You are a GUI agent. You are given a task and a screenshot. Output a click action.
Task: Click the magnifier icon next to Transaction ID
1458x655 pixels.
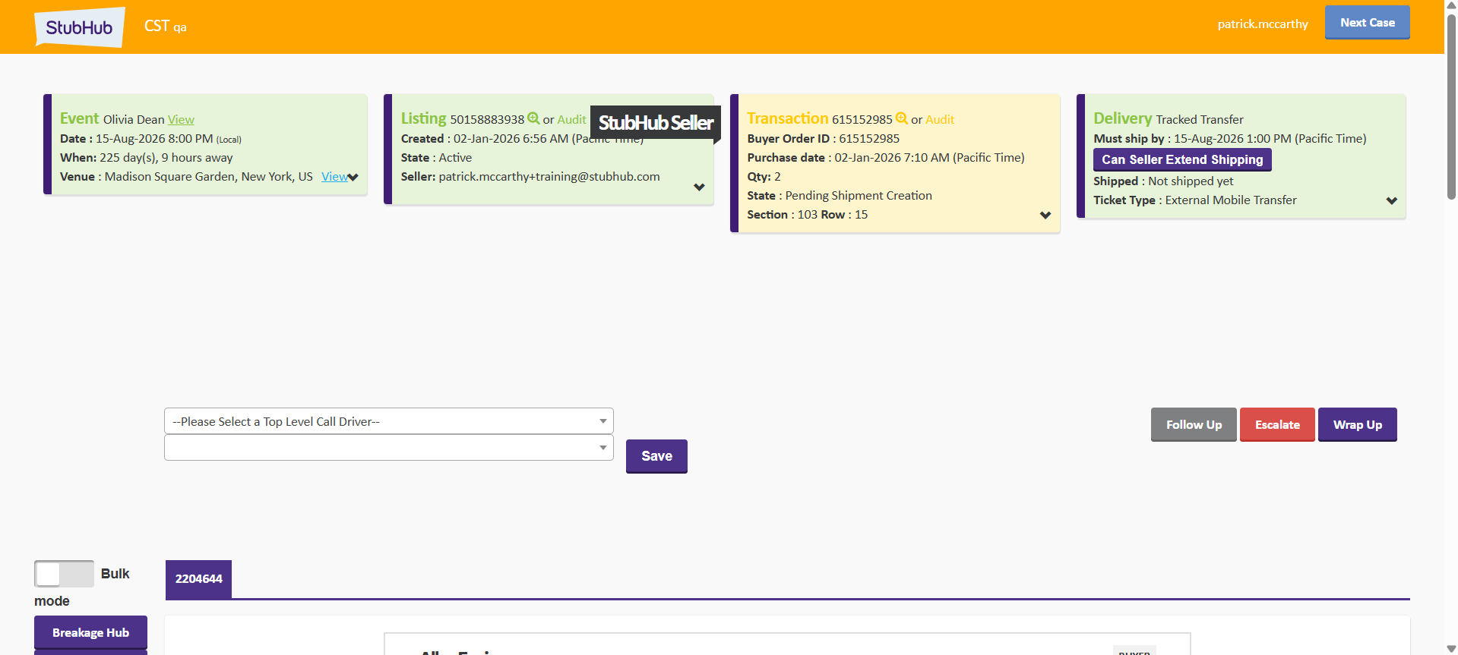(902, 118)
